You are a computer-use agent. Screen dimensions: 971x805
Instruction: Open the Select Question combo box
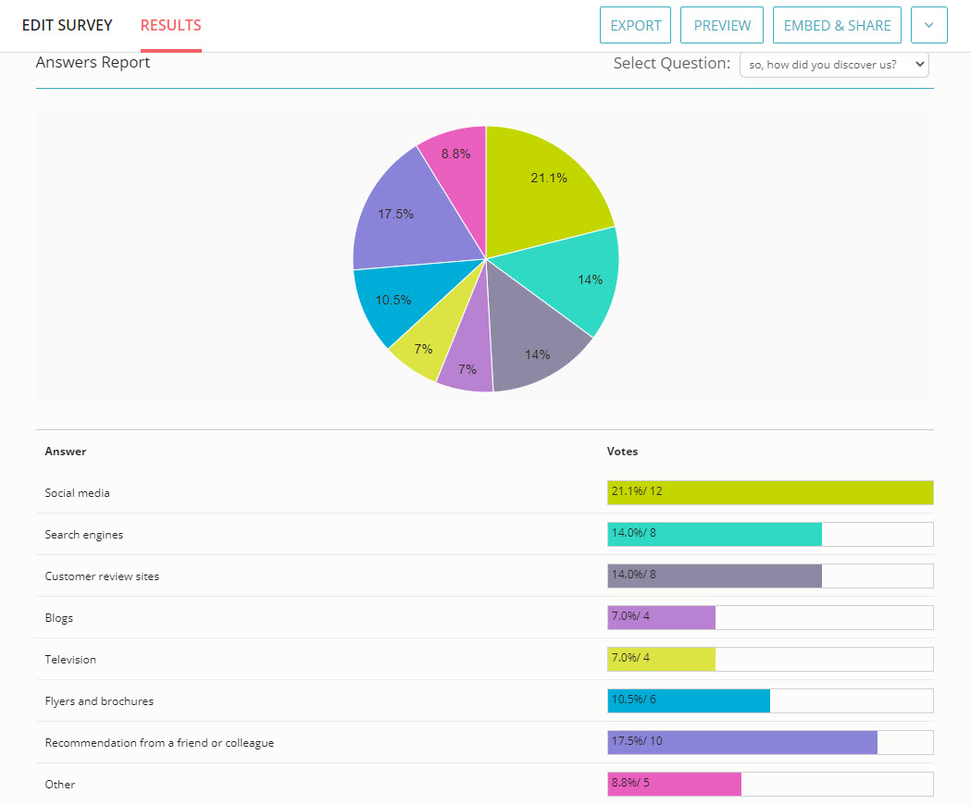click(833, 64)
